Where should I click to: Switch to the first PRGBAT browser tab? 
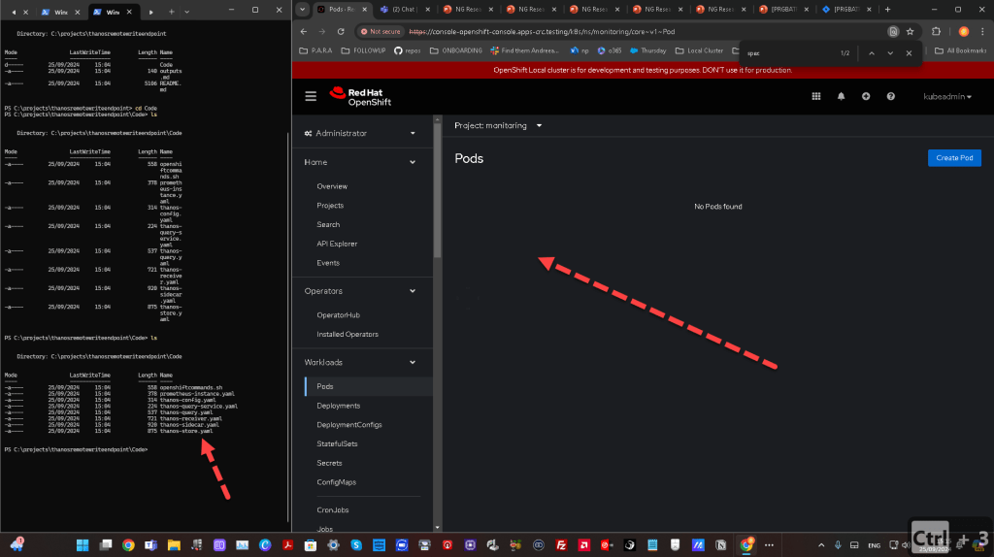(784, 10)
